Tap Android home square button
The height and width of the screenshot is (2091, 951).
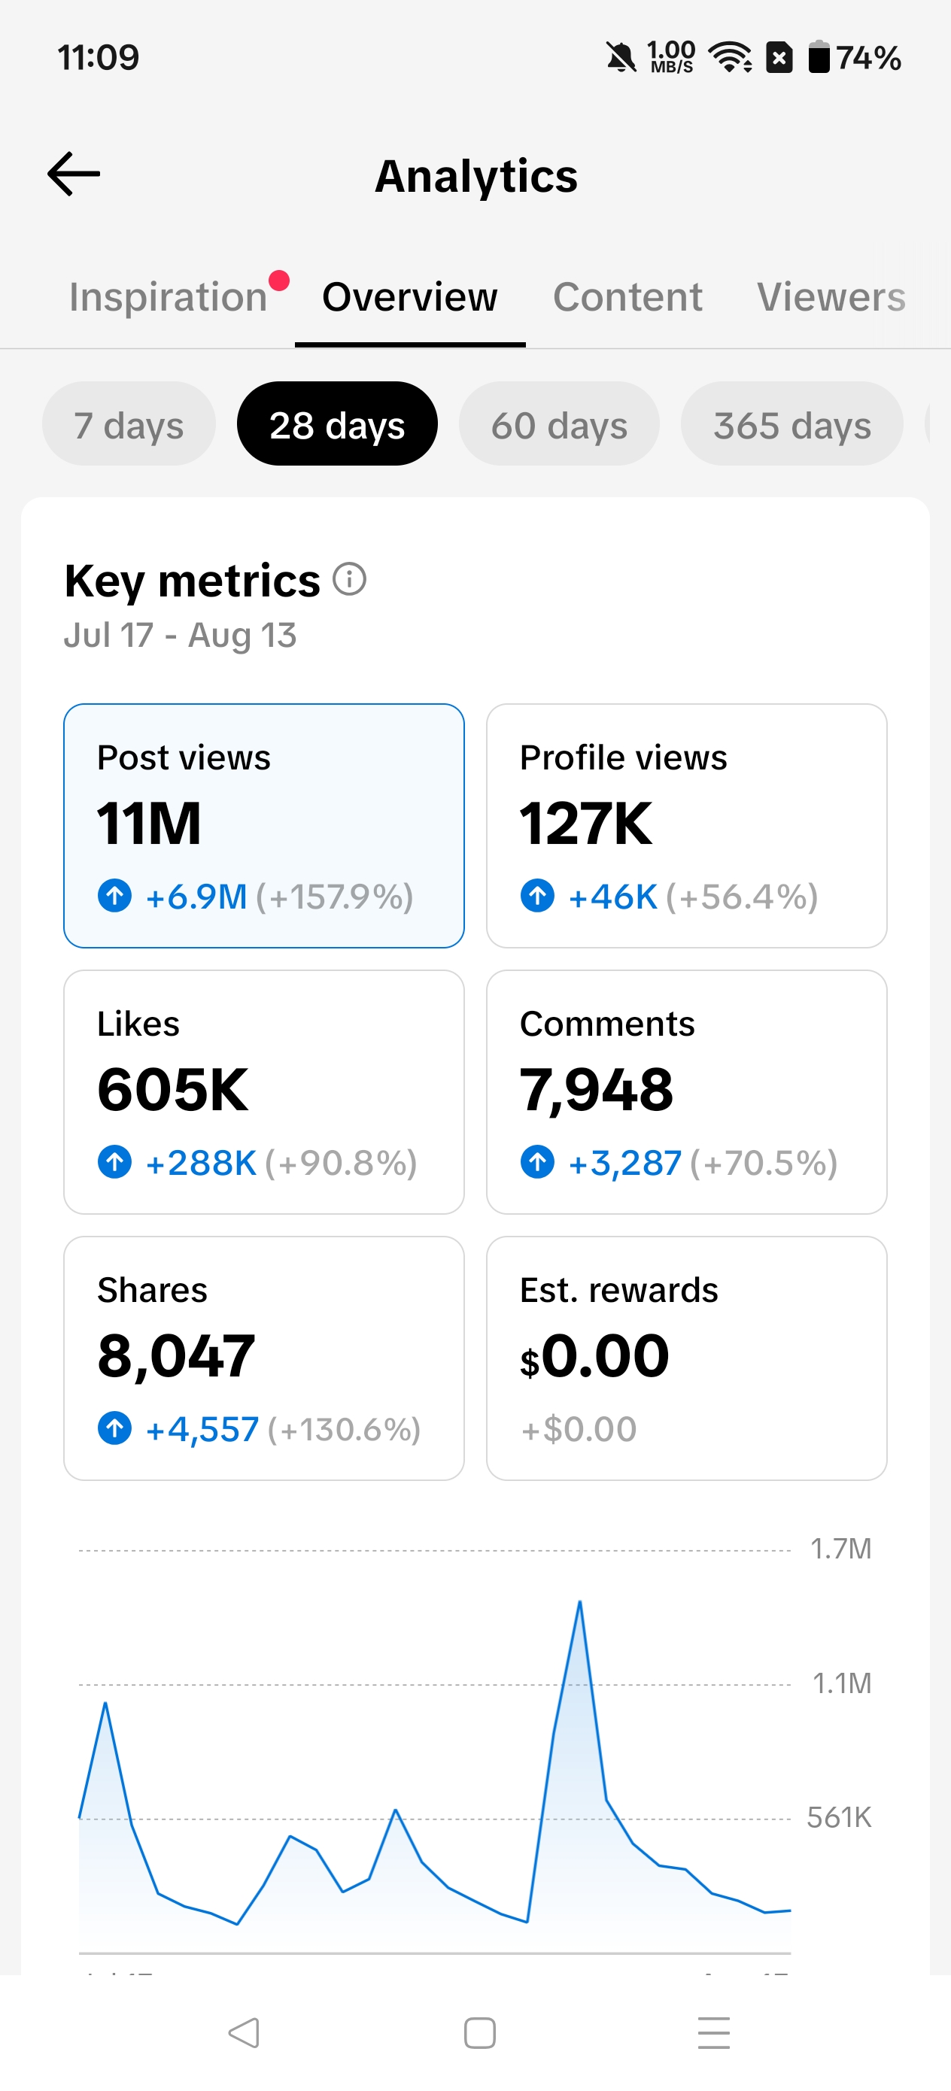479,2032
